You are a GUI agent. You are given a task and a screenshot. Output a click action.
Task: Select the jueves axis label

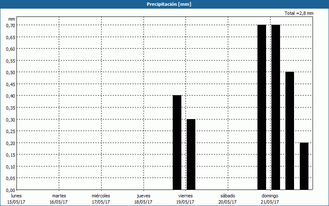[143, 196]
